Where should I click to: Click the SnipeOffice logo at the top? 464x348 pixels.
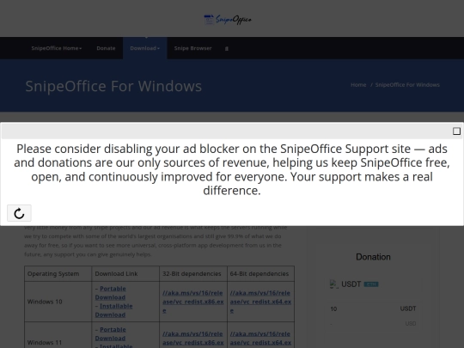click(x=228, y=20)
